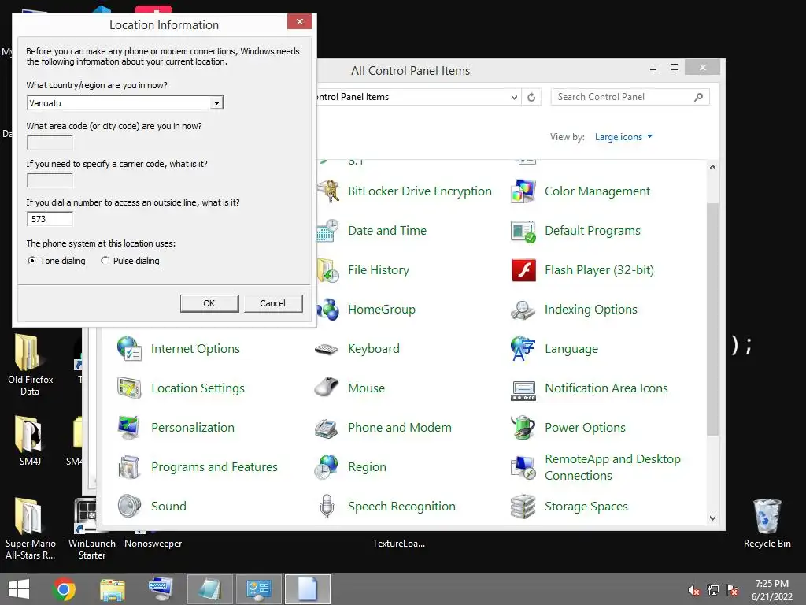Click the Location Settings icon
The width and height of the screenshot is (806, 605).
(x=129, y=388)
